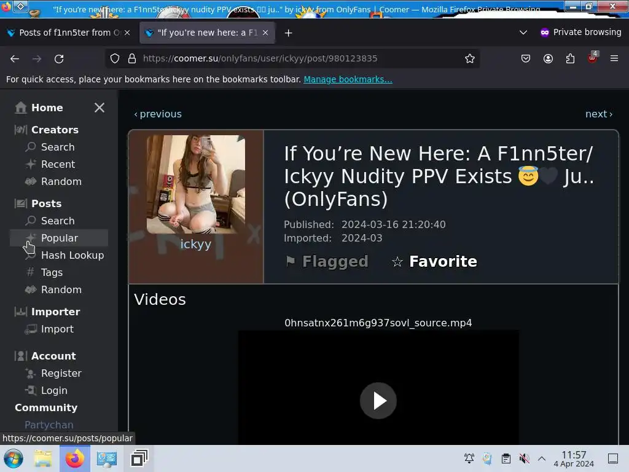Go to the previous post
Image resolution: width=629 pixels, height=472 pixels.
158,114
